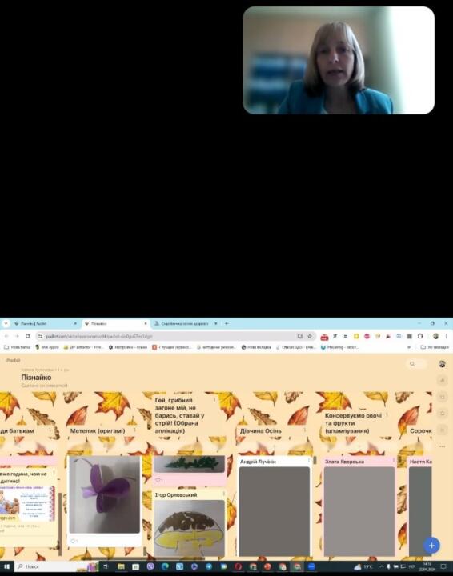The width and height of the screenshot is (453, 576).
Task: Reload the Padlet page
Action: coord(27,336)
